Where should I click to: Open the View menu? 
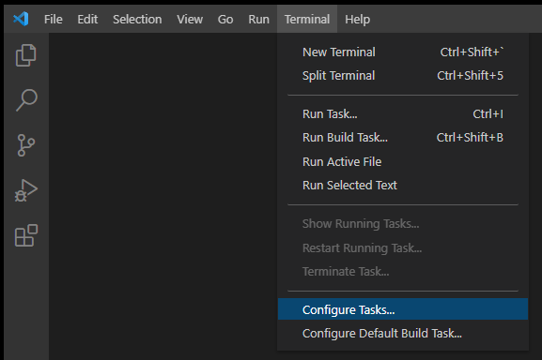coord(190,20)
